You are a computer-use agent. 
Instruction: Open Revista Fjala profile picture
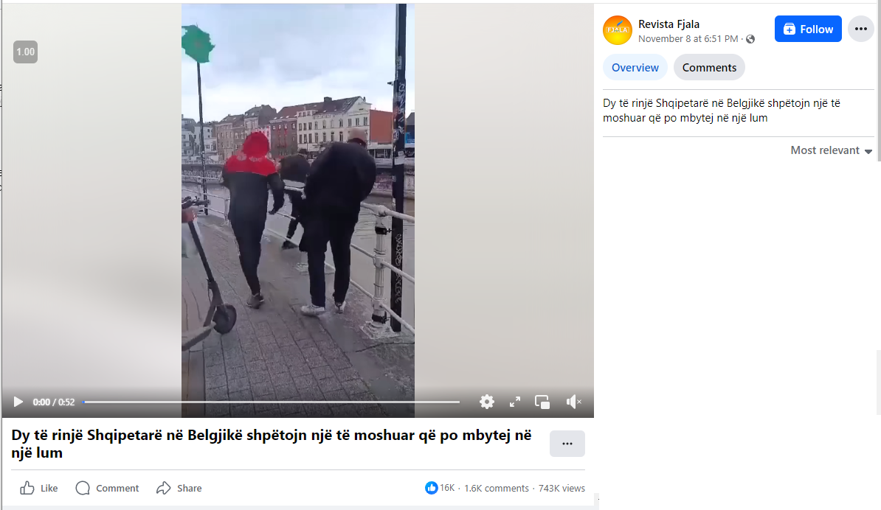[x=618, y=30]
